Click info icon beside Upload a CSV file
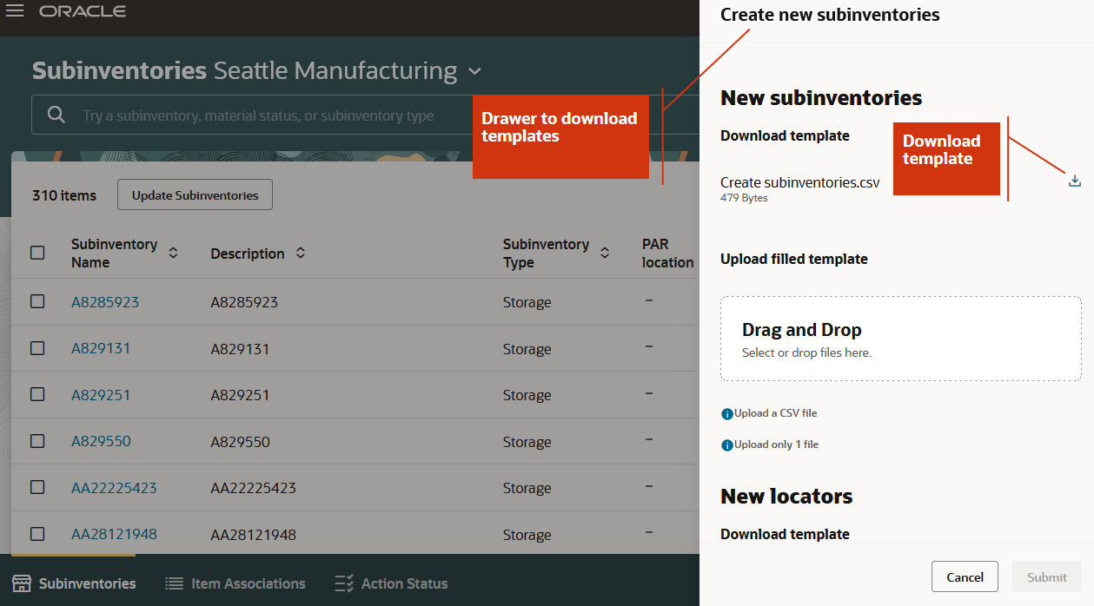 (x=727, y=414)
